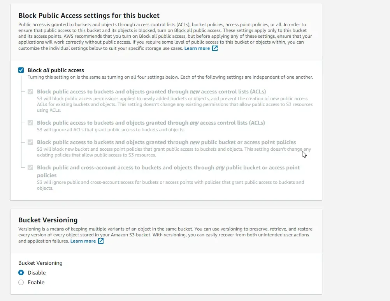This screenshot has height=301, width=390.
Task: Toggle checkbox for blocking any ACLs access
Action: [30, 123]
